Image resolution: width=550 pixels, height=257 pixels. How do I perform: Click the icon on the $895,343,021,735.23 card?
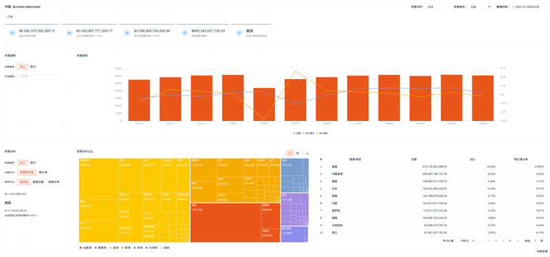185,33
